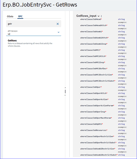Image resolution: width=137 pixels, height=159 pixels.
Task: Select whereClauseJobAsmblRestriction parameter
Action: pyautogui.click(x=97, y=149)
